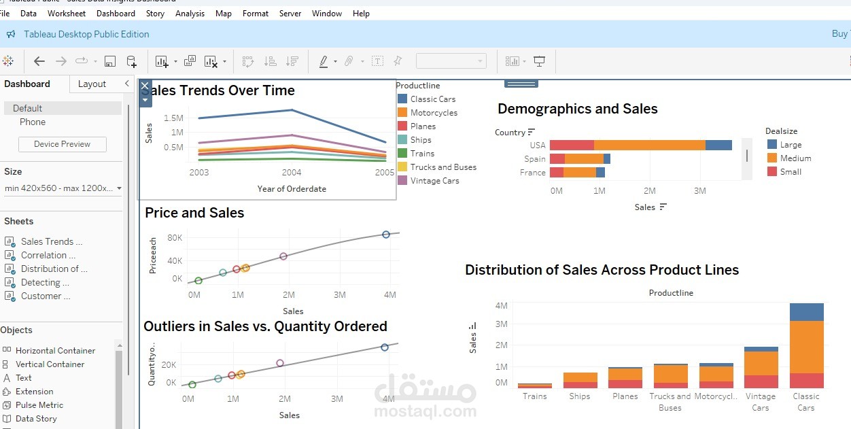Viewport: 851px width, 429px height.
Task: Click the Save icon in the toolbar
Action: (x=109, y=61)
